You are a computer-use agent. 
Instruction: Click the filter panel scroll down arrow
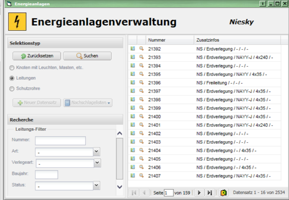[x=120, y=187]
